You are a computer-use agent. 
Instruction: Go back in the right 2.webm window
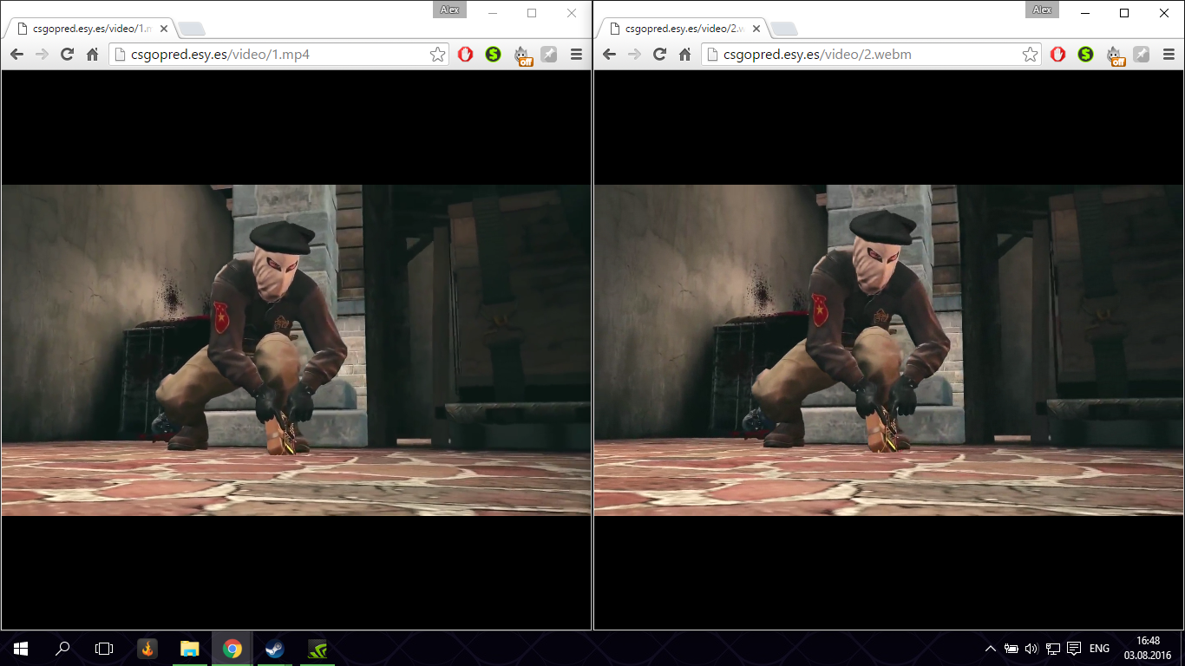point(609,55)
